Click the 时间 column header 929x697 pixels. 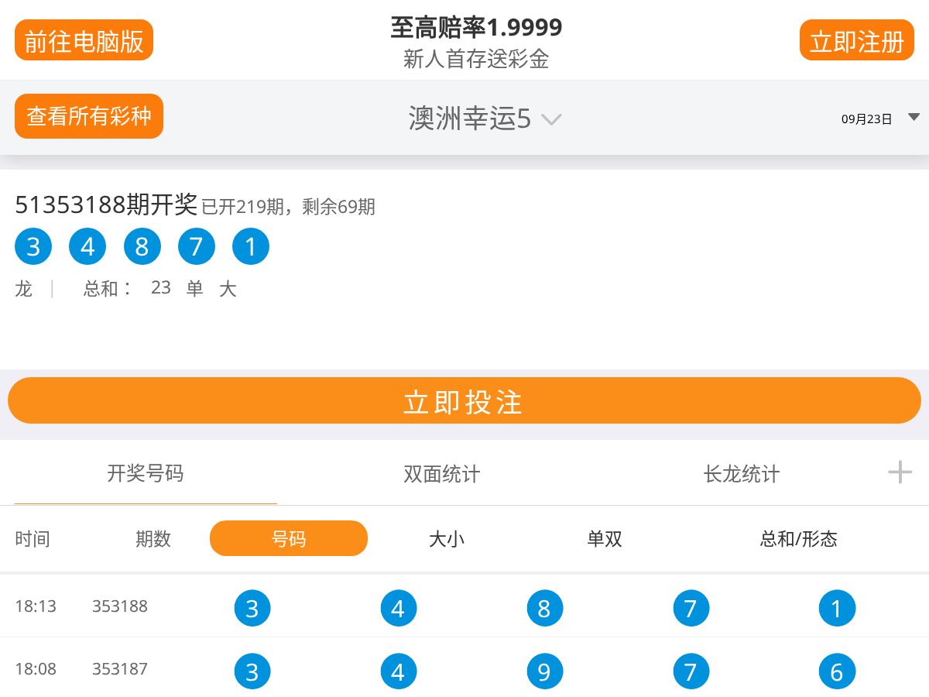point(33,539)
